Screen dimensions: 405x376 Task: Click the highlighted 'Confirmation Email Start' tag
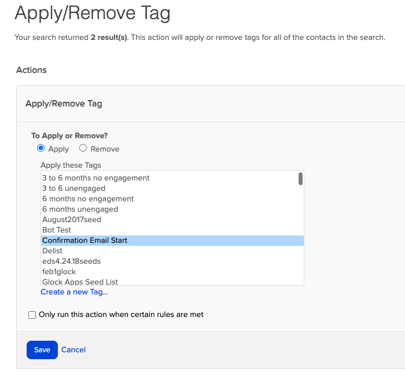85,241
